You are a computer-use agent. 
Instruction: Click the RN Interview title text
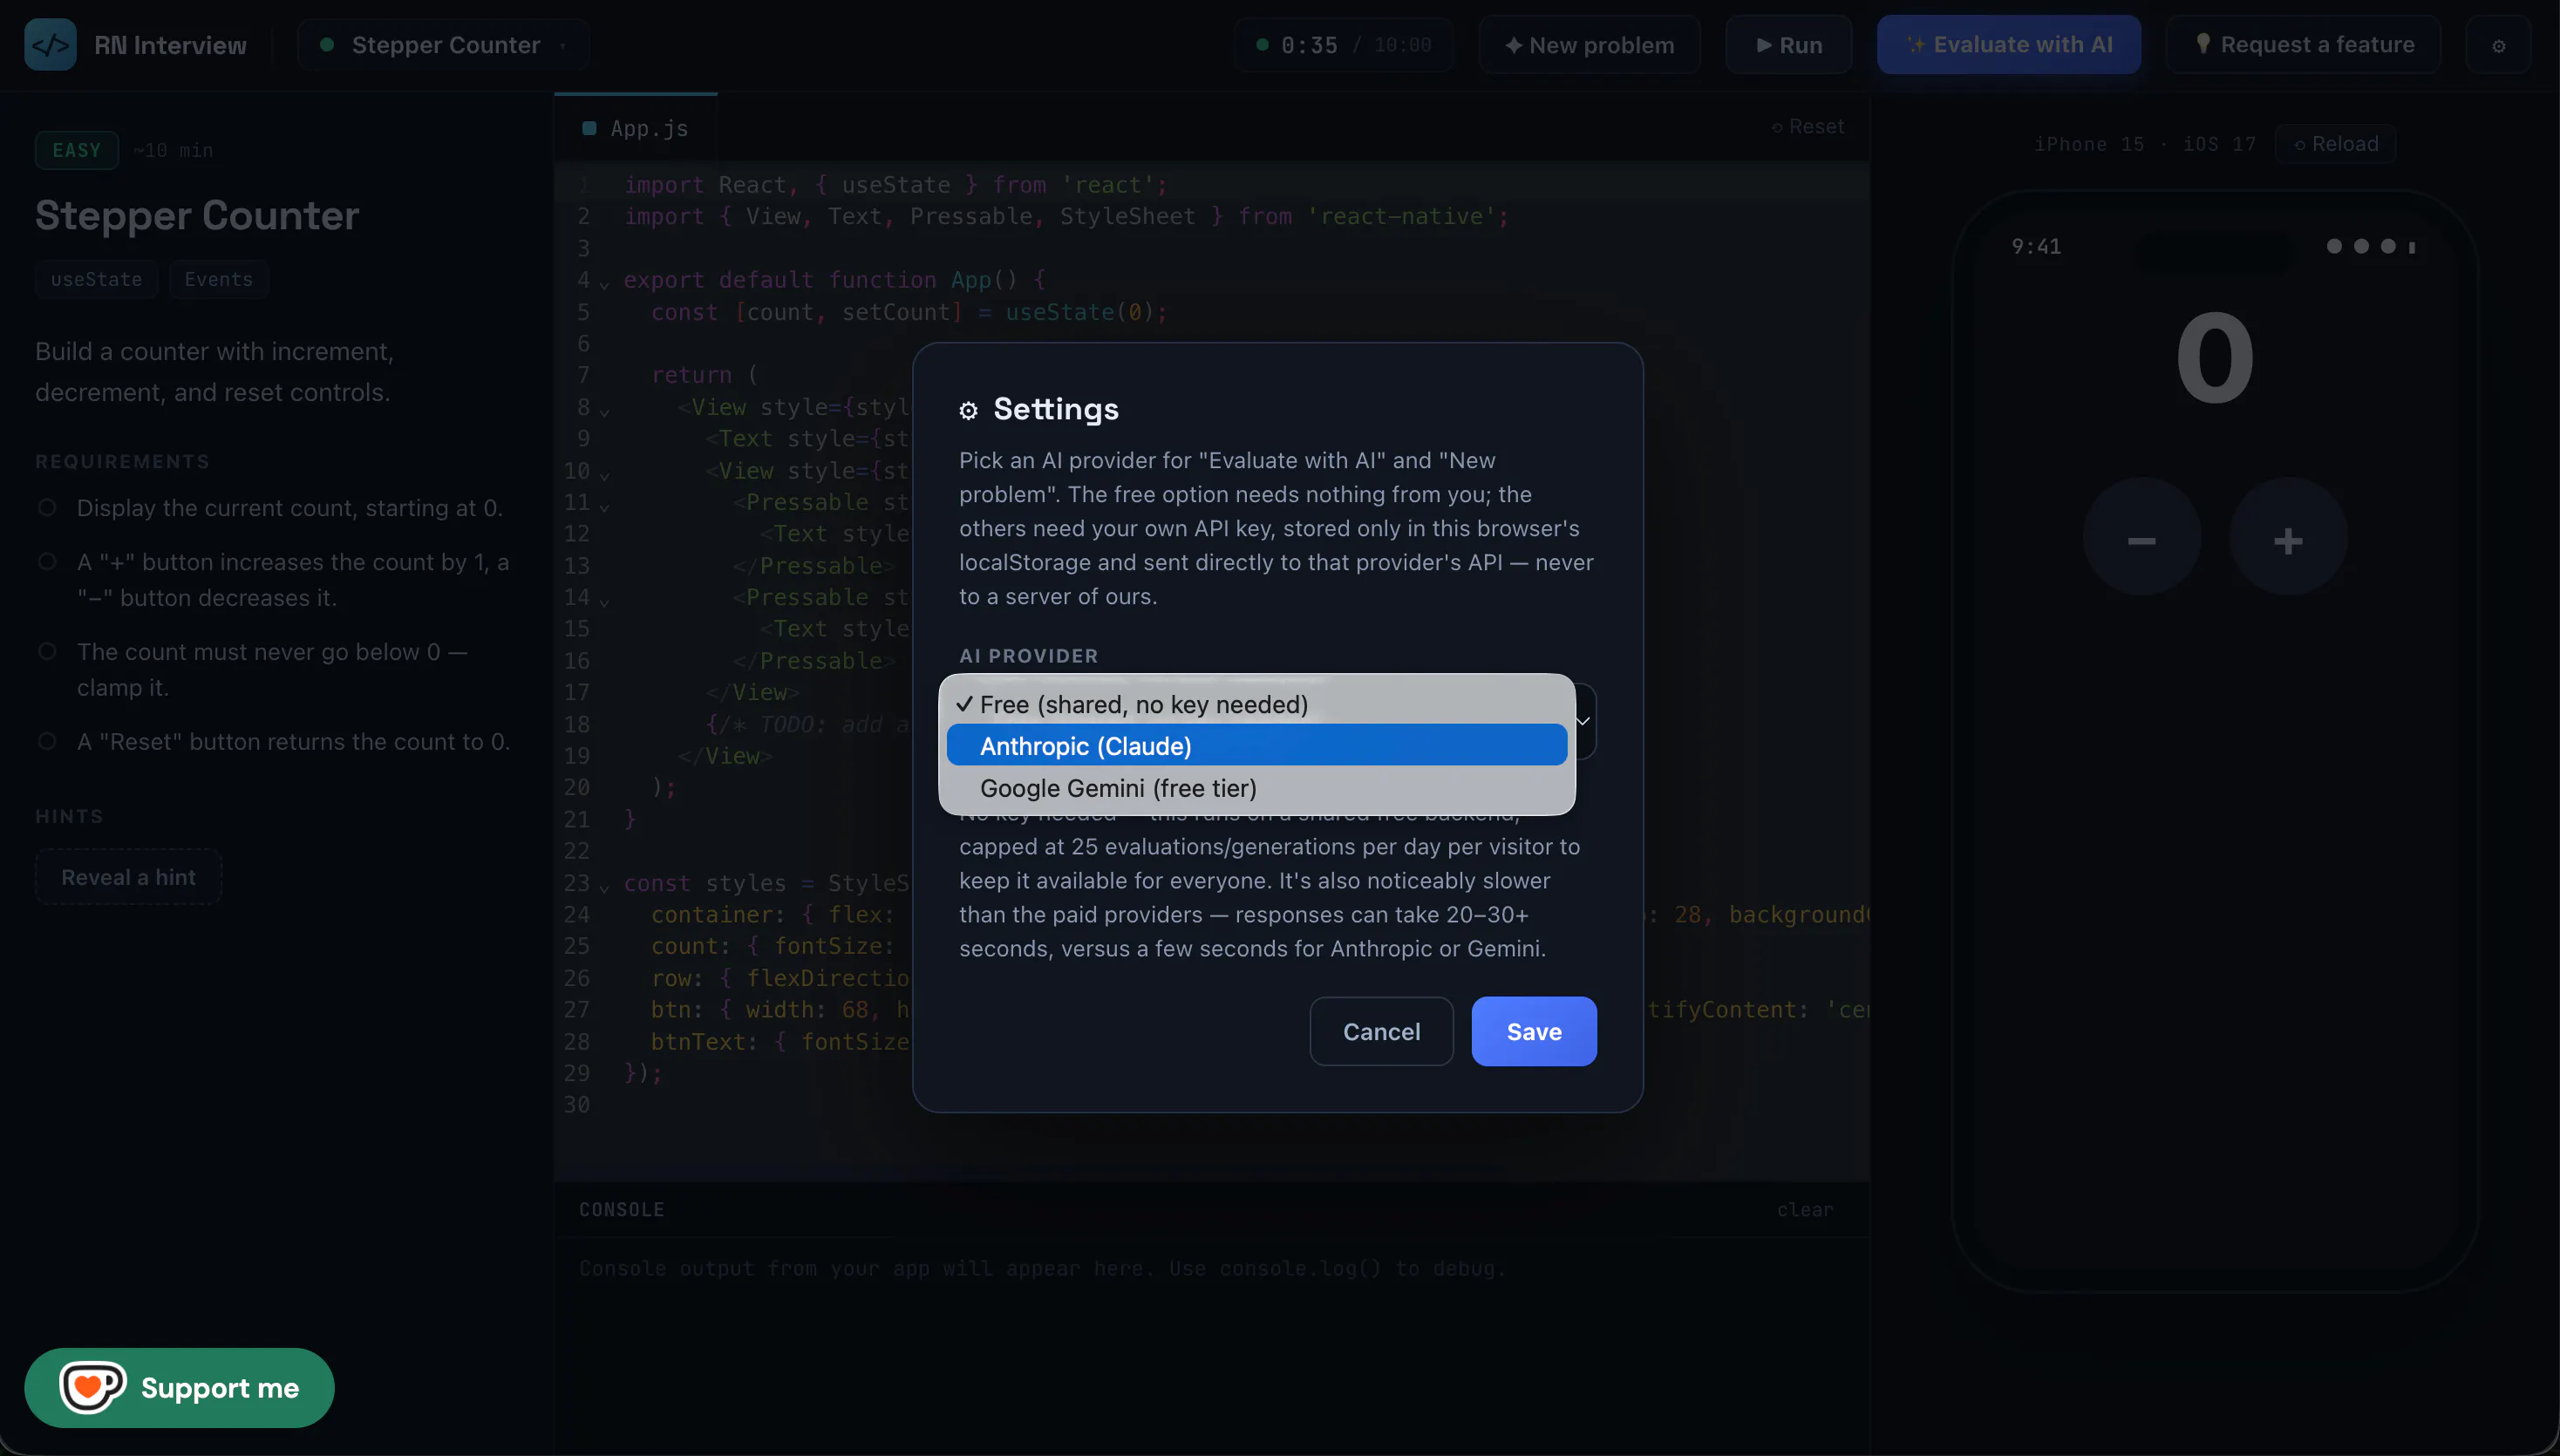click(x=170, y=45)
